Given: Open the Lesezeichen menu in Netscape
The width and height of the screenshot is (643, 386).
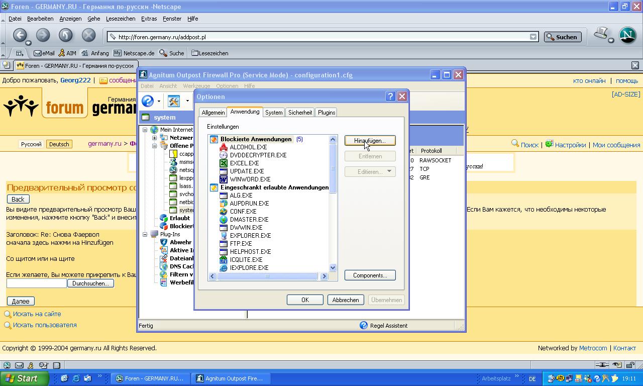Looking at the screenshot, I should [121, 19].
